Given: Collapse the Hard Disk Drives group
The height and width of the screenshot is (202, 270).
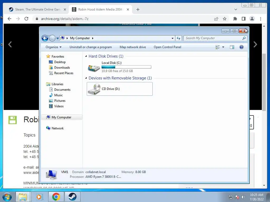Looking at the screenshot, I should (86, 56).
